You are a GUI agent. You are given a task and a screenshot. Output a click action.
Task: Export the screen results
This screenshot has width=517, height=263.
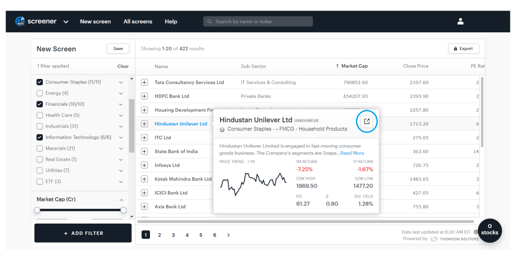click(463, 49)
